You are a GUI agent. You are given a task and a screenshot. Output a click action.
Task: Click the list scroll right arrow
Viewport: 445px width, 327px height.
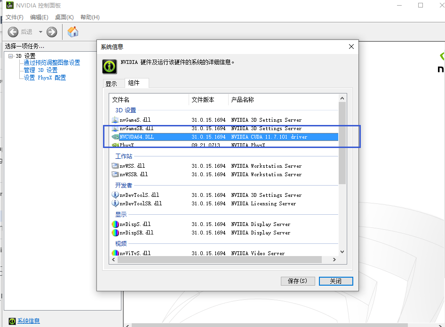point(334,259)
